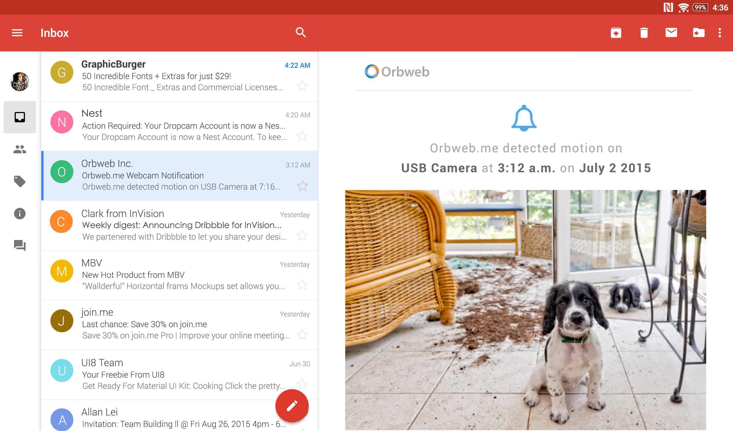Click the 'USB Camera' text in email
Viewport: 733px width, 431px height.
click(x=439, y=168)
